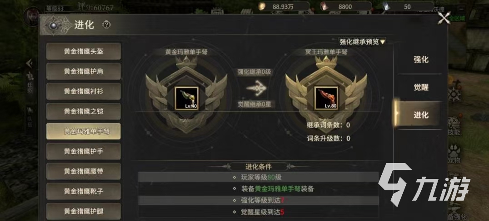
Task: Select 黄金猎鹰腰带 equipment entry
Action: [84, 171]
